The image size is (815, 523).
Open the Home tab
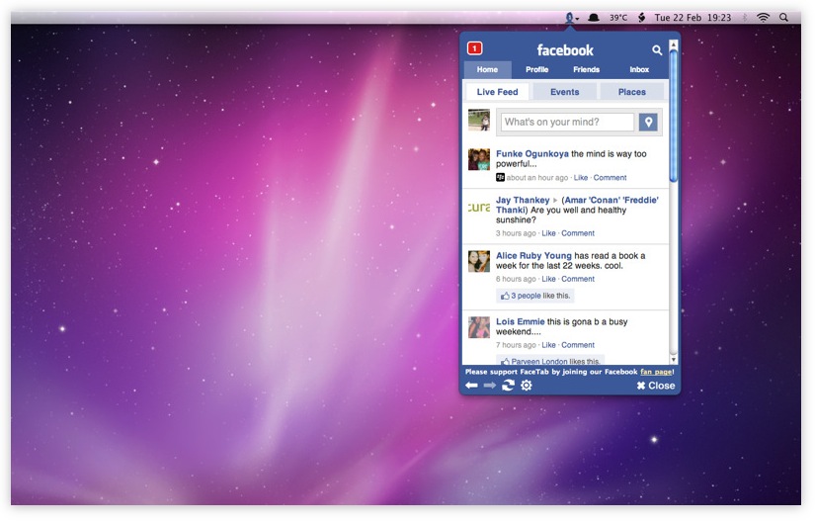pos(487,69)
